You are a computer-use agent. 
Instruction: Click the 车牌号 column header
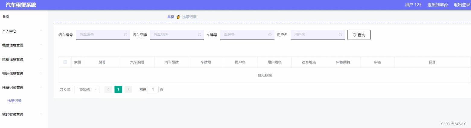click(x=206, y=62)
